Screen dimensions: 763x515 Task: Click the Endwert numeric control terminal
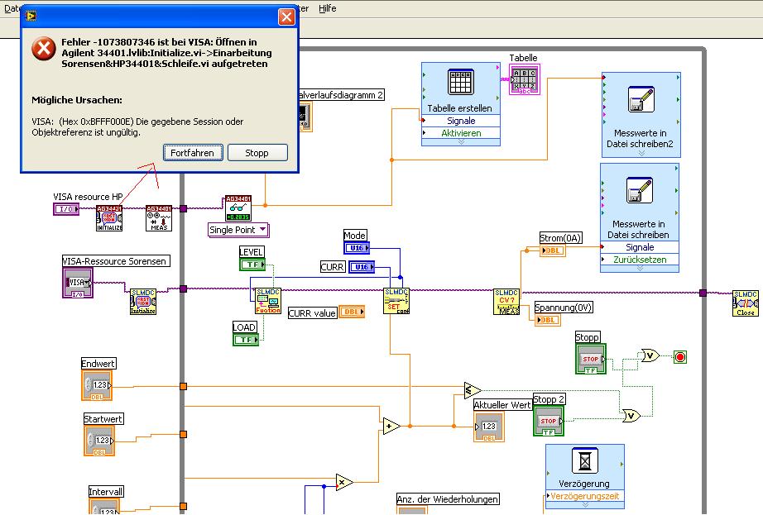(98, 385)
